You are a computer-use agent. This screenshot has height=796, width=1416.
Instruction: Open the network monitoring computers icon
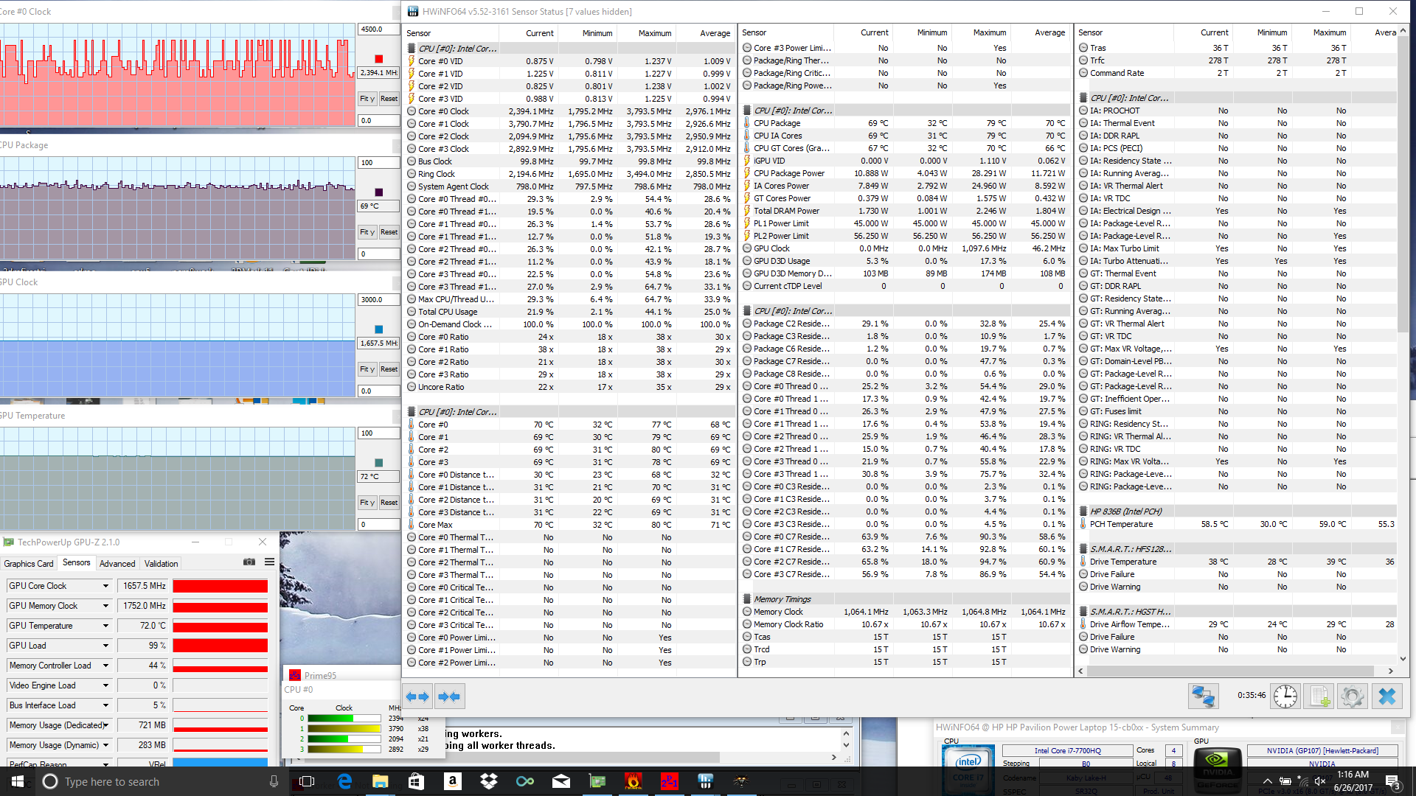coord(1203,696)
